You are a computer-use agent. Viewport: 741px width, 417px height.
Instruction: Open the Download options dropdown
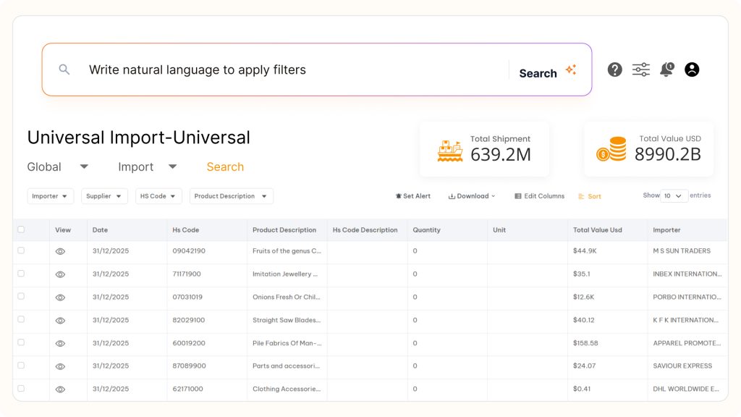(x=472, y=196)
